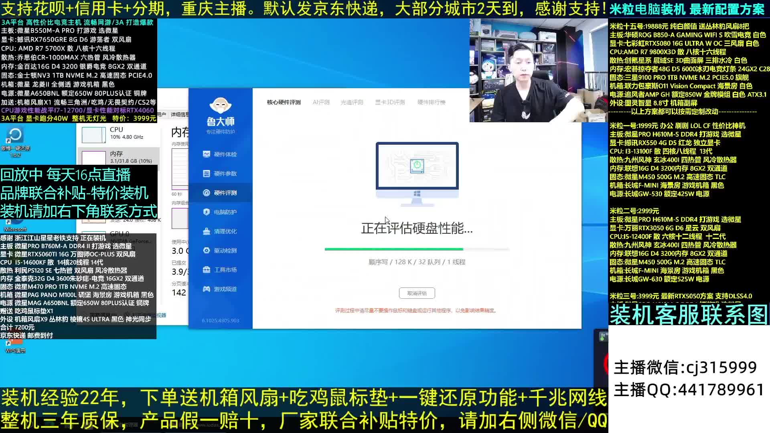Click the 驱动检测 gear icon
Image resolution: width=770 pixels, height=433 pixels.
(x=207, y=250)
